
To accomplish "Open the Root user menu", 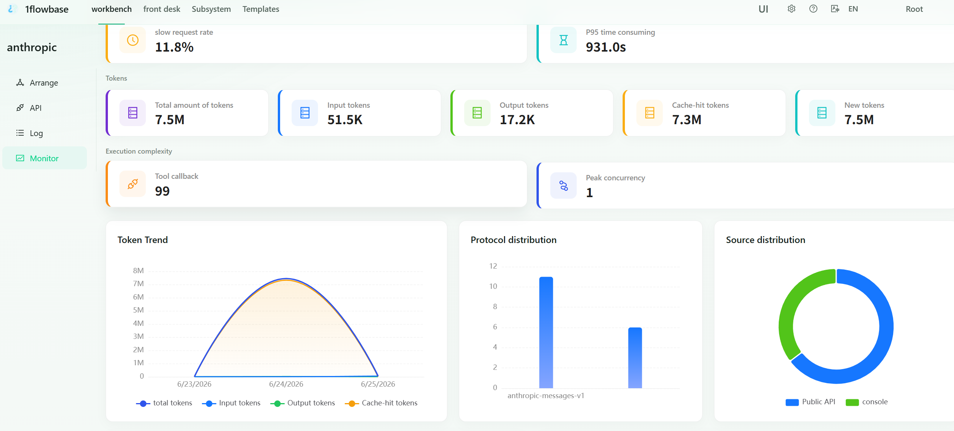I will pyautogui.click(x=914, y=9).
